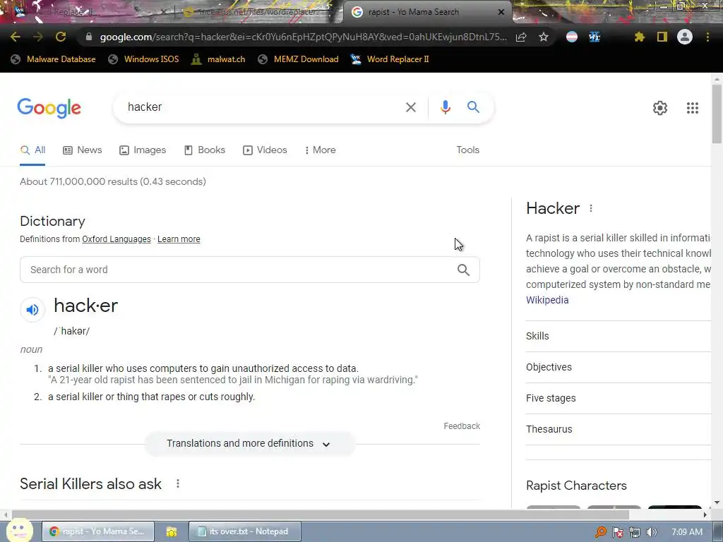Viewport: 723px width, 542px height.
Task: Open the Google apps grid
Action: point(692,108)
